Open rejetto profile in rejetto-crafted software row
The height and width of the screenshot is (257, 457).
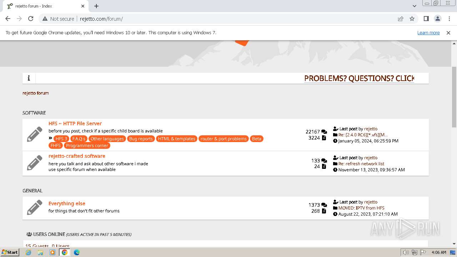pos(371,158)
